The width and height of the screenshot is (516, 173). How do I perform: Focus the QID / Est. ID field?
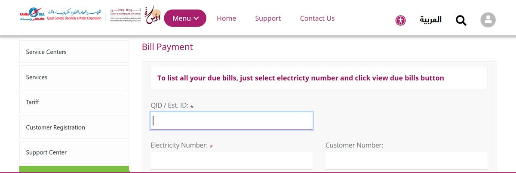(232, 121)
